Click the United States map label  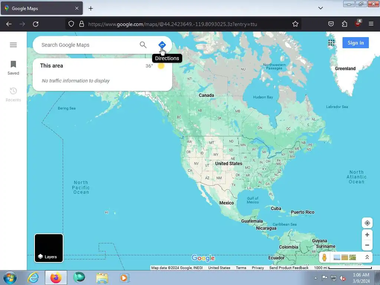tap(229, 164)
